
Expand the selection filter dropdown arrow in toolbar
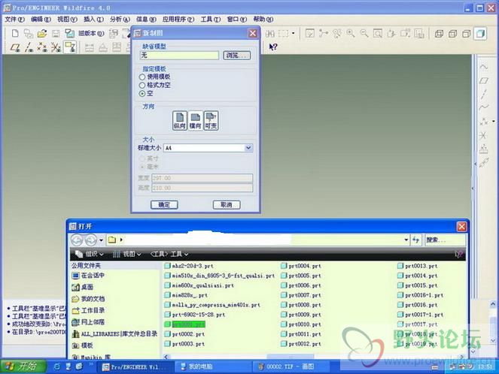coord(293,33)
